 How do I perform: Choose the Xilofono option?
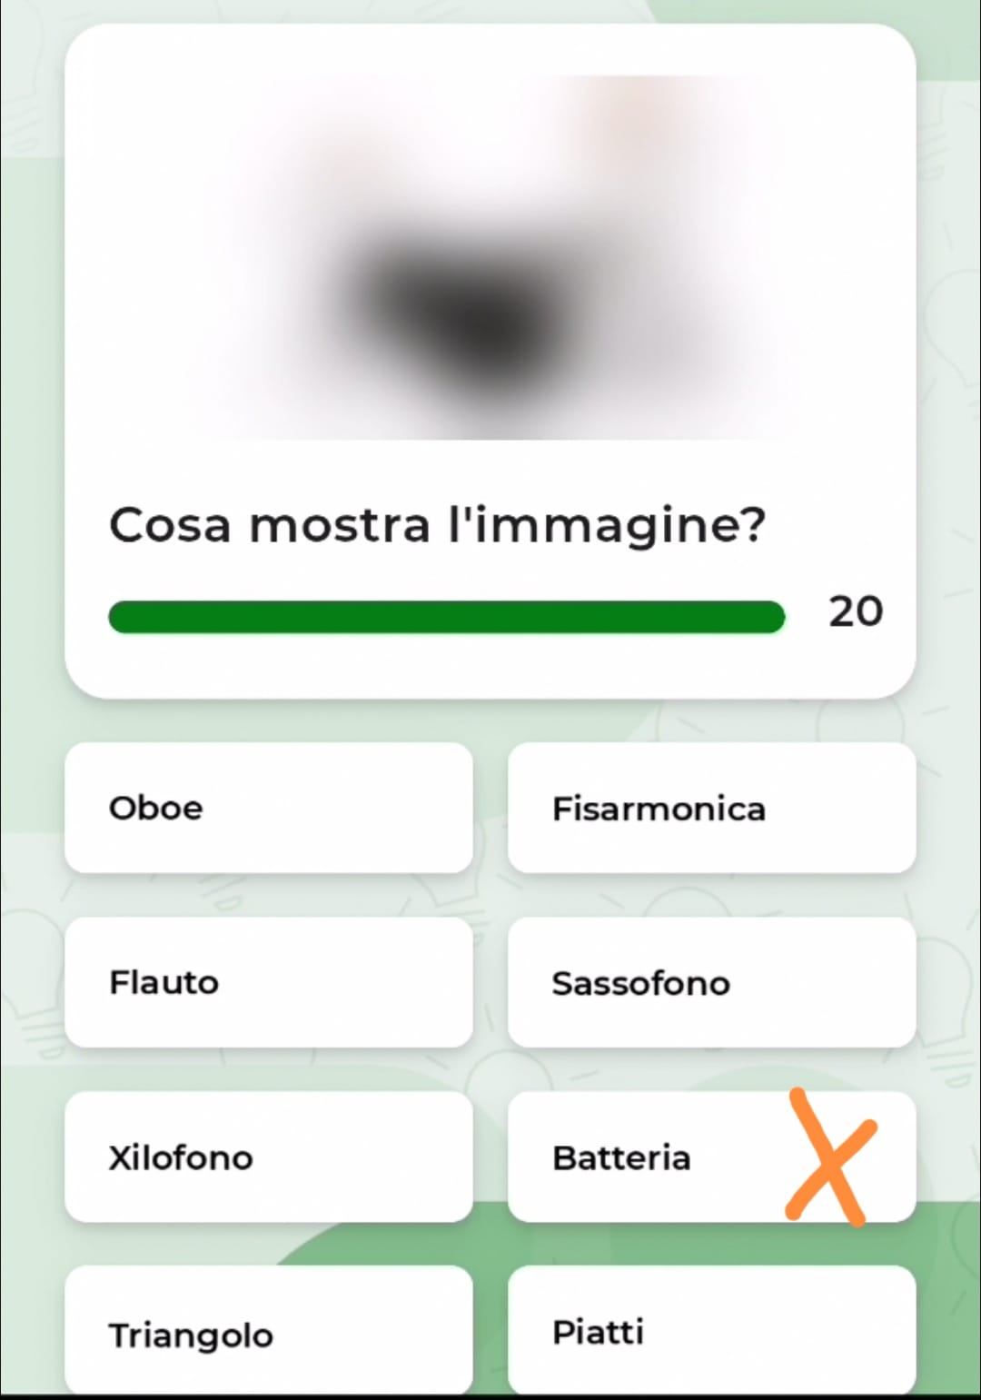pos(269,1157)
